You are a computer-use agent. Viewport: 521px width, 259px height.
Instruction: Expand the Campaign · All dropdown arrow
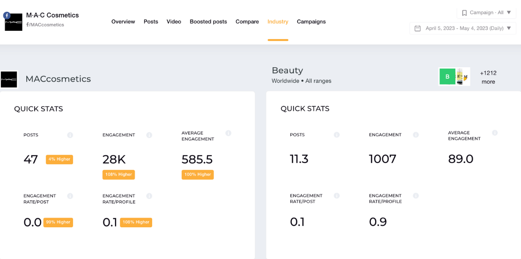[509, 13]
